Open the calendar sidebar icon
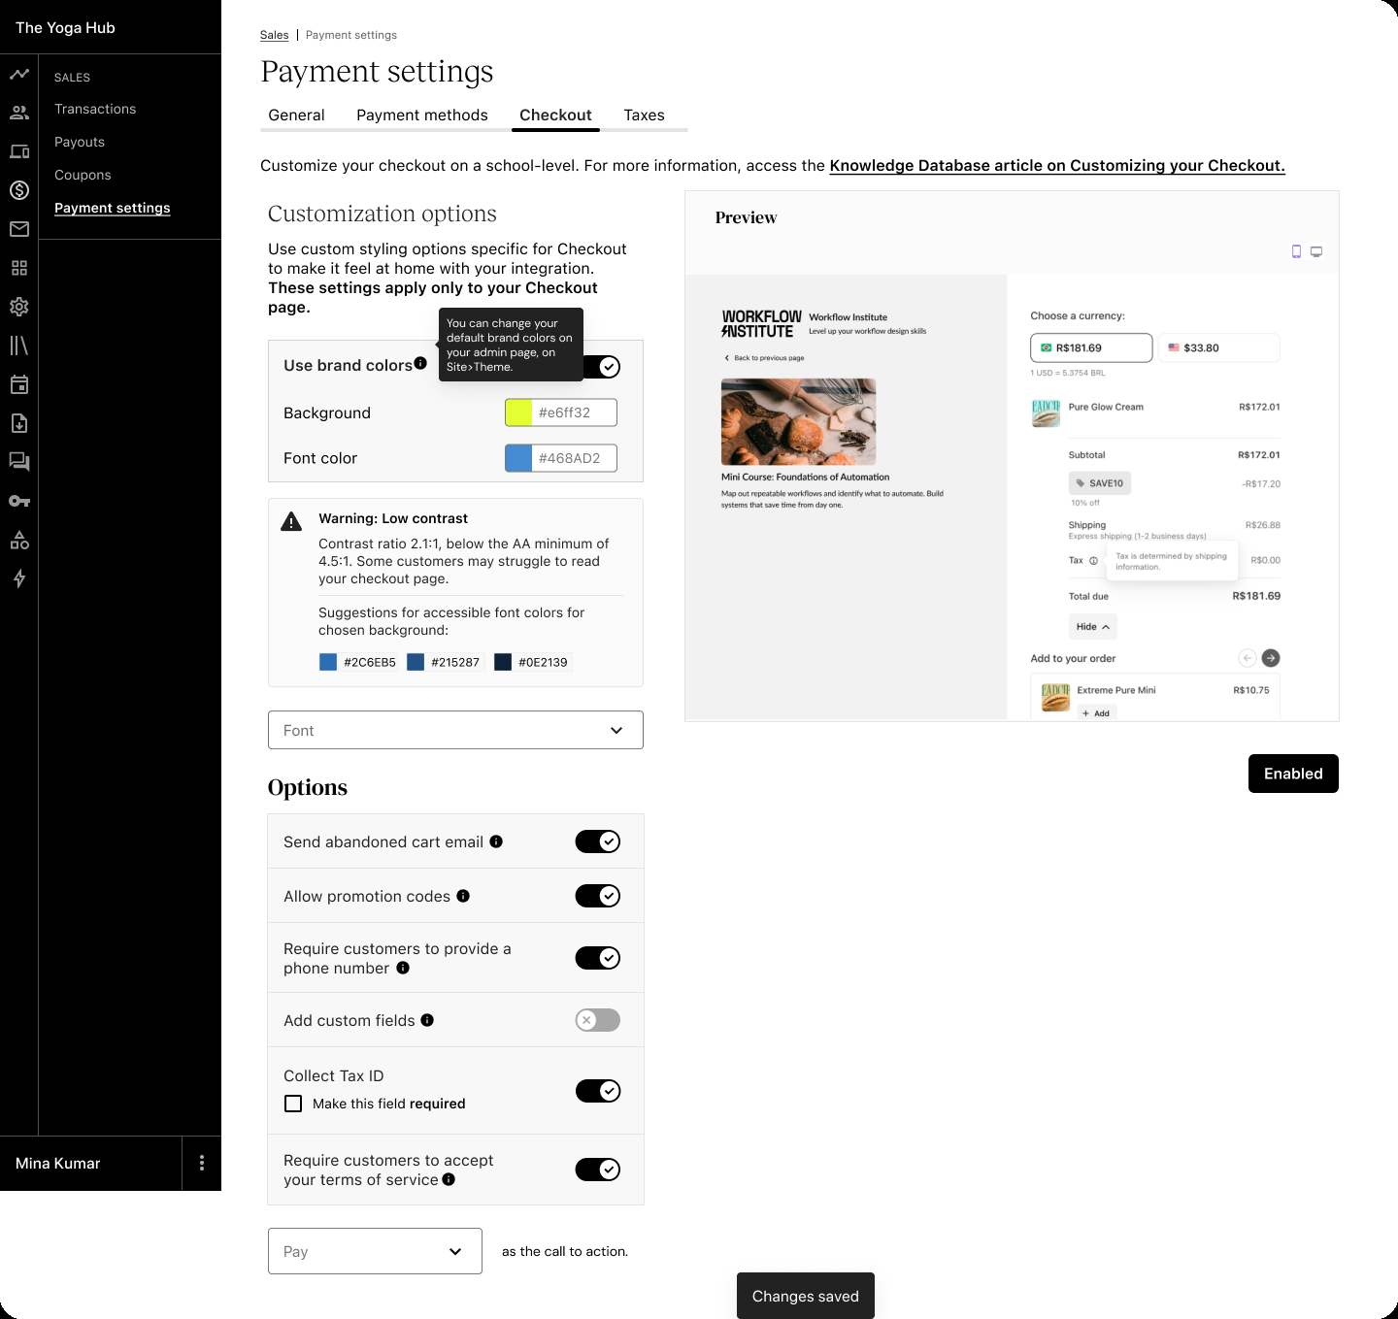The height and width of the screenshot is (1319, 1398). [19, 384]
